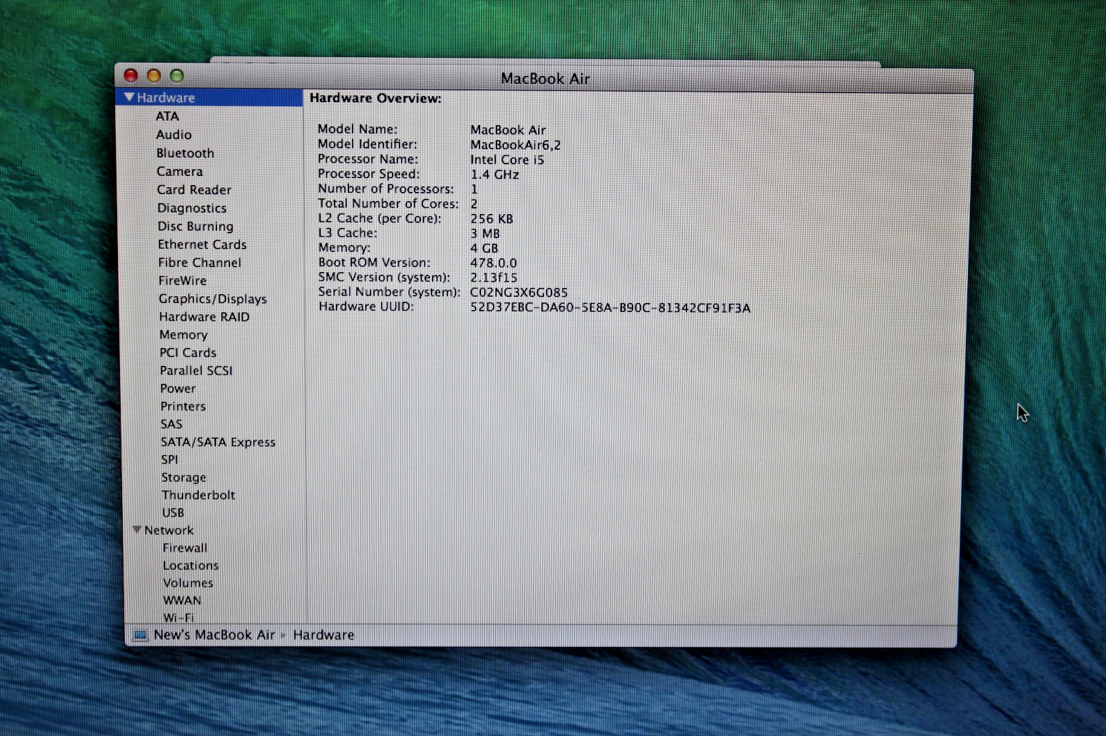The height and width of the screenshot is (736, 1106).
Task: Click the Hardware UUID value
Action: click(610, 308)
